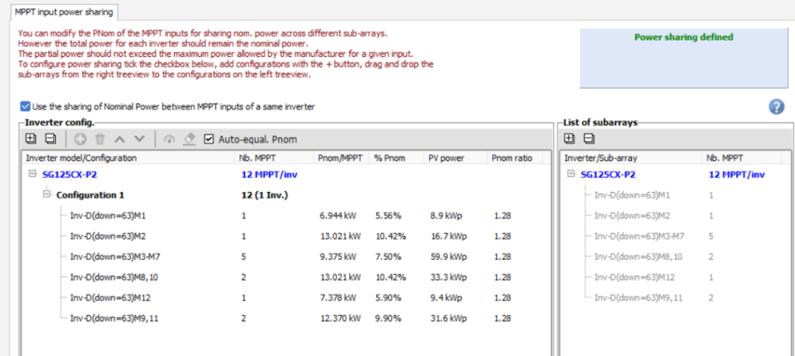Collapse the Configuration 1 tree node
795x356 pixels.
pos(47,195)
